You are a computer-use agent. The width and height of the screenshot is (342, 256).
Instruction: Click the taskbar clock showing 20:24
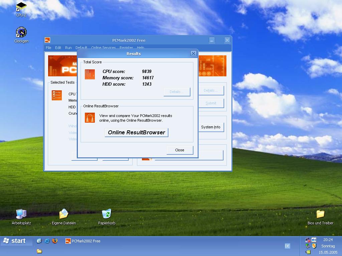coord(328,240)
